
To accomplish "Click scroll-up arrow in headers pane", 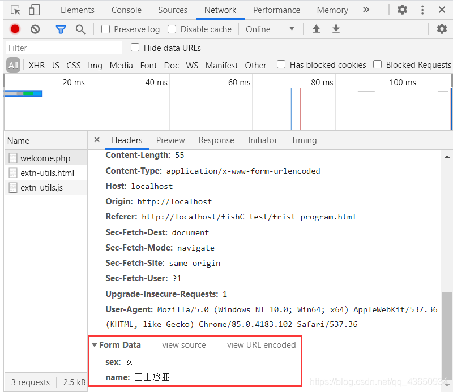I will coord(447,157).
